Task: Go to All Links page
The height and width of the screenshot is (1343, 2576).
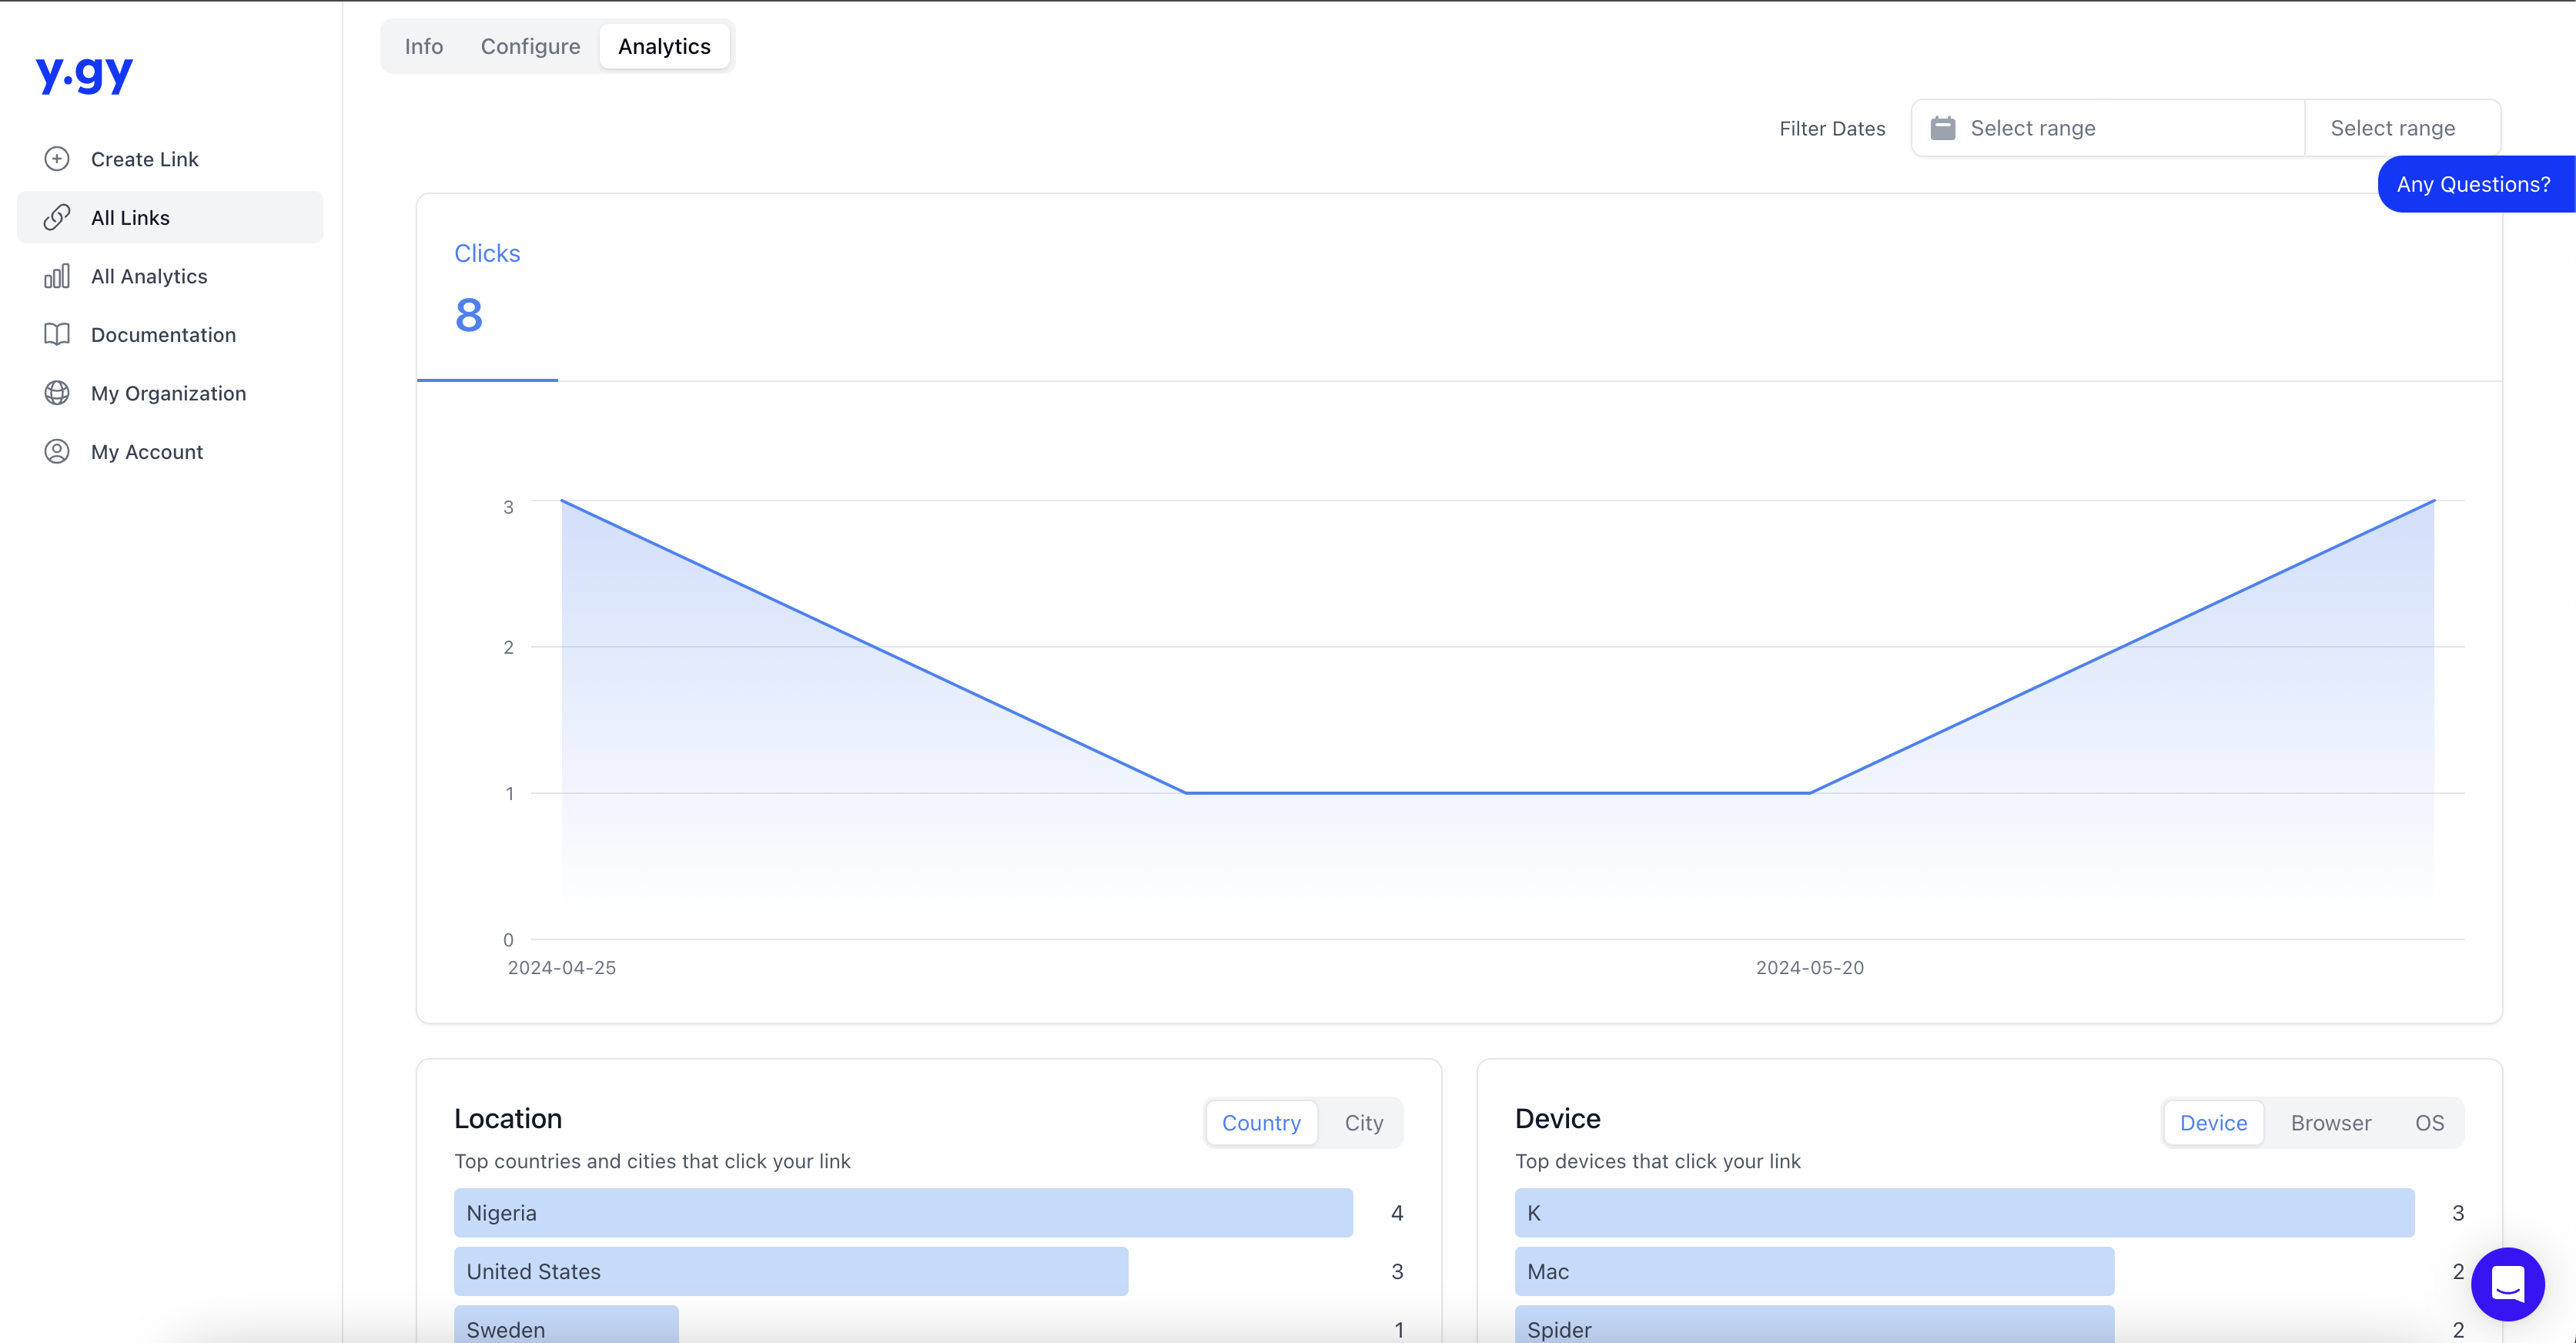Action: point(170,217)
